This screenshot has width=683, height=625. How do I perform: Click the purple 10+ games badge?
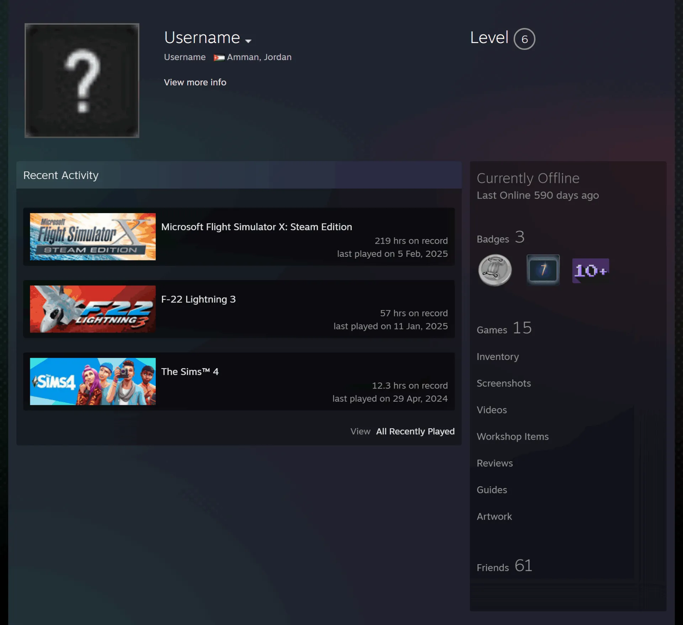pyautogui.click(x=591, y=271)
